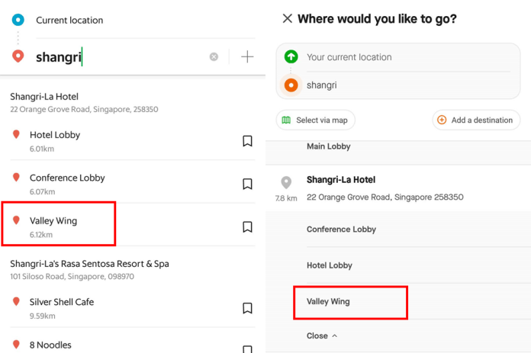Click the orange plus icon in Add a destination
The width and height of the screenshot is (531, 353).
(x=442, y=120)
